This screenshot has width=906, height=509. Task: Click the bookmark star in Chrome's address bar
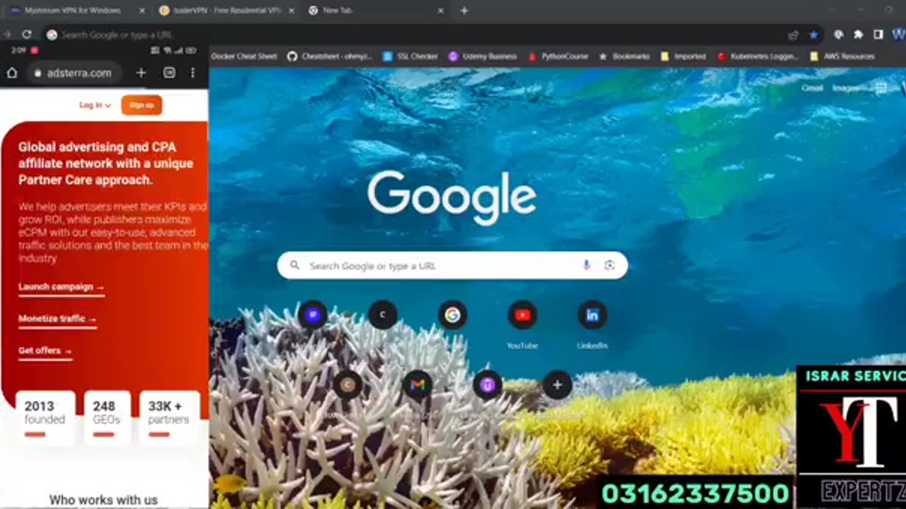[x=814, y=35]
